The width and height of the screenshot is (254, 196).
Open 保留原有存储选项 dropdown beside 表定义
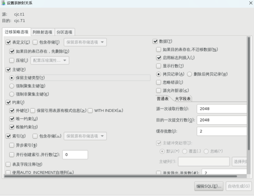pyautogui.click(x=85, y=42)
